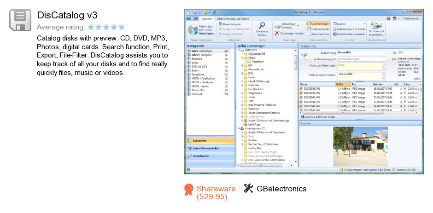Expand the 'INF' folder node
This screenshot has height=213, width=433.
coord(242,66)
